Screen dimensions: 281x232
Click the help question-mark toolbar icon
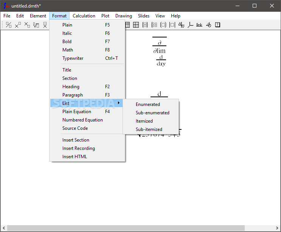[x=217, y=25]
